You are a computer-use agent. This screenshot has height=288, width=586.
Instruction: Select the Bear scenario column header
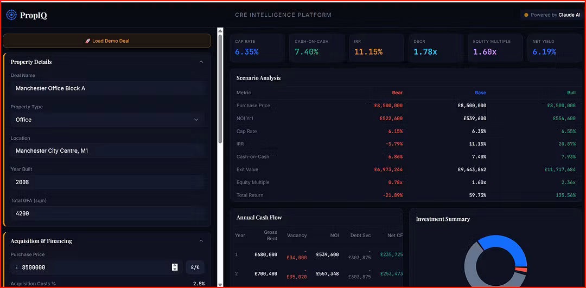[x=397, y=93]
